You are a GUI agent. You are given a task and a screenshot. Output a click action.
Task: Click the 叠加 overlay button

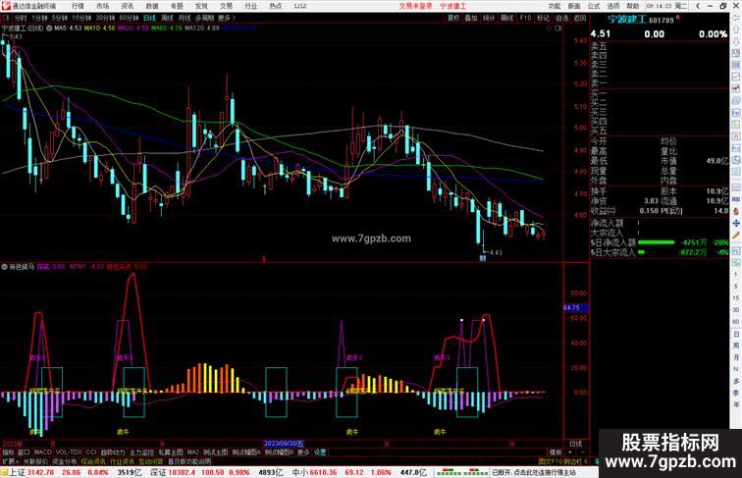(x=471, y=18)
